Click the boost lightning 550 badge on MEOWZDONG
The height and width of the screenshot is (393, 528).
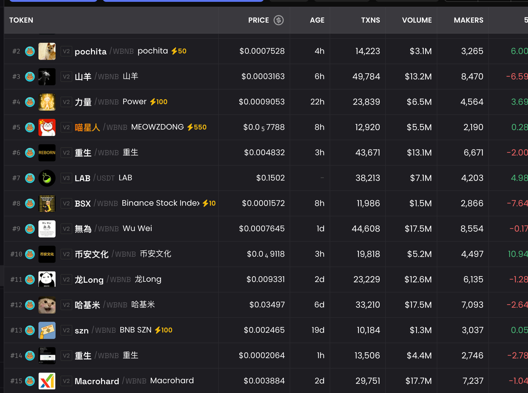coord(197,127)
